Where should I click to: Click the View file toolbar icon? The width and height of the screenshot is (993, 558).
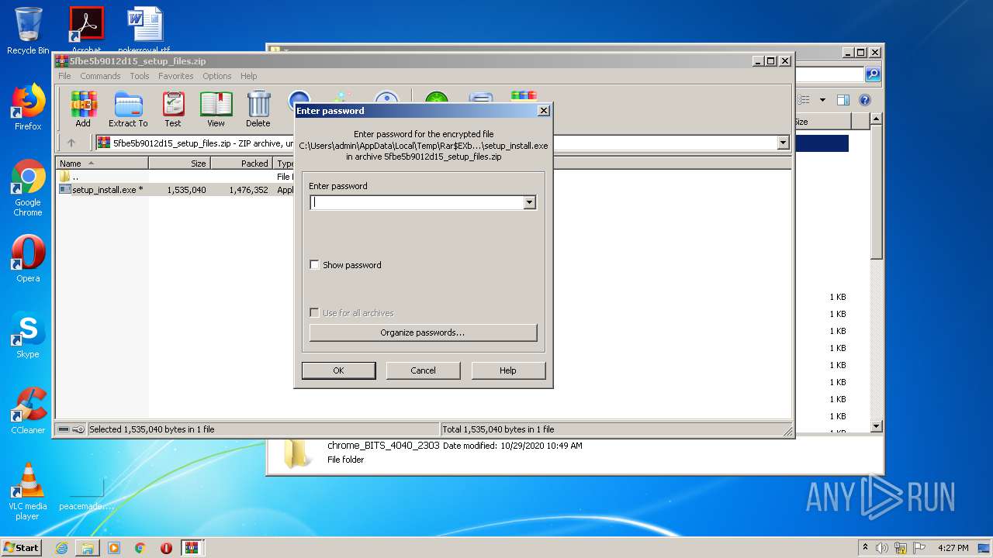pos(216,109)
